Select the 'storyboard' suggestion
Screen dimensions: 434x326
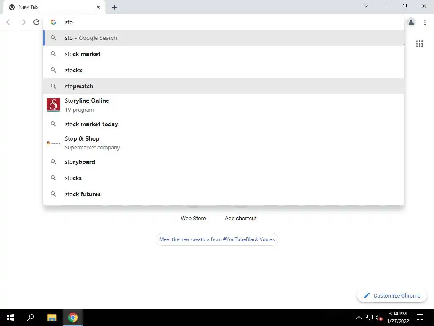point(224,162)
